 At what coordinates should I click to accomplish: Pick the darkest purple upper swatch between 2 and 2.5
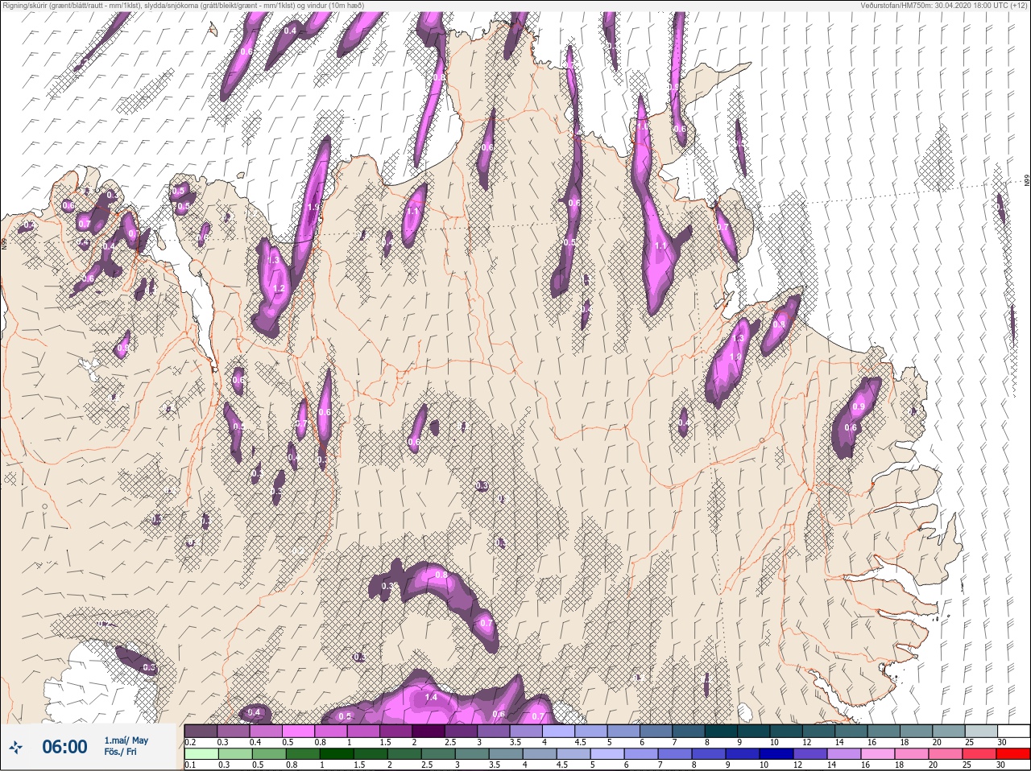tap(430, 731)
